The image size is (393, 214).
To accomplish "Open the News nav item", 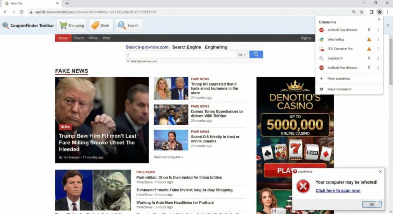I will [93, 38].
